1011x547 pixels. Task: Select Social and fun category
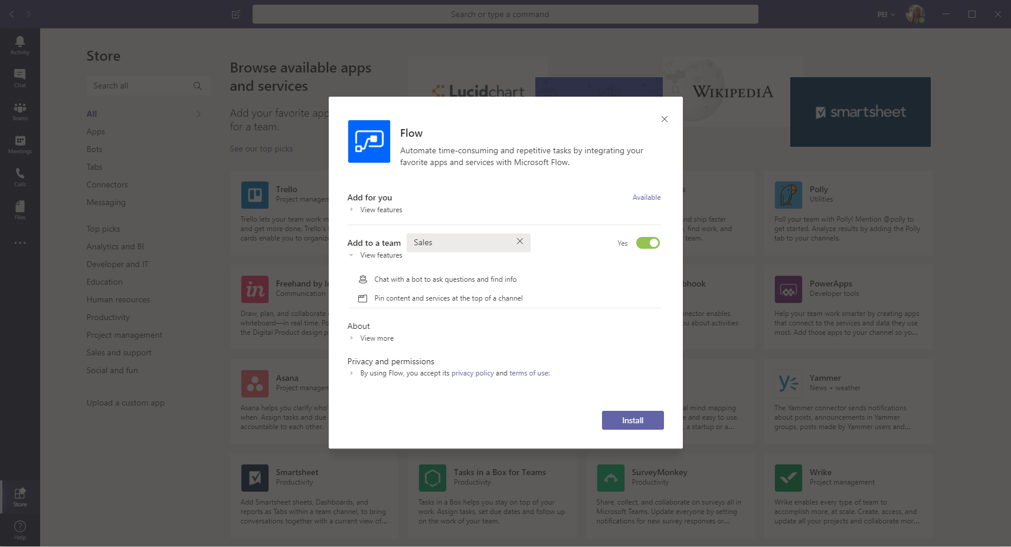click(112, 371)
